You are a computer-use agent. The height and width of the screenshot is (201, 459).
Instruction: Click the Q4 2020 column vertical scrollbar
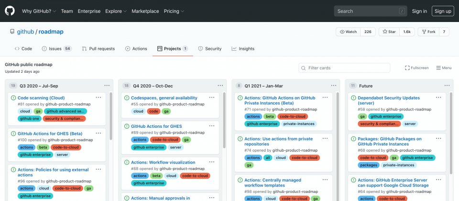[224, 120]
